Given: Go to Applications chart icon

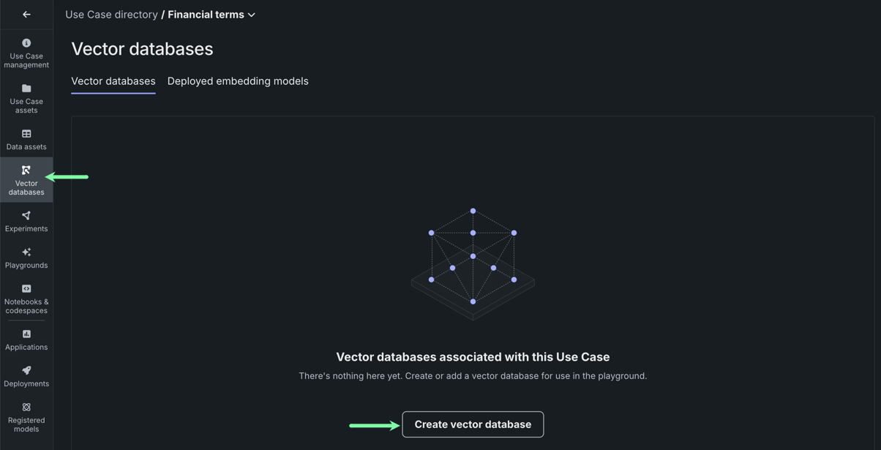Looking at the screenshot, I should pos(26,334).
